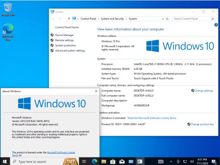Viewport: 220px width, 165px height.
Task: Click the WORKGROUP value
Action: (x=142, y=105)
